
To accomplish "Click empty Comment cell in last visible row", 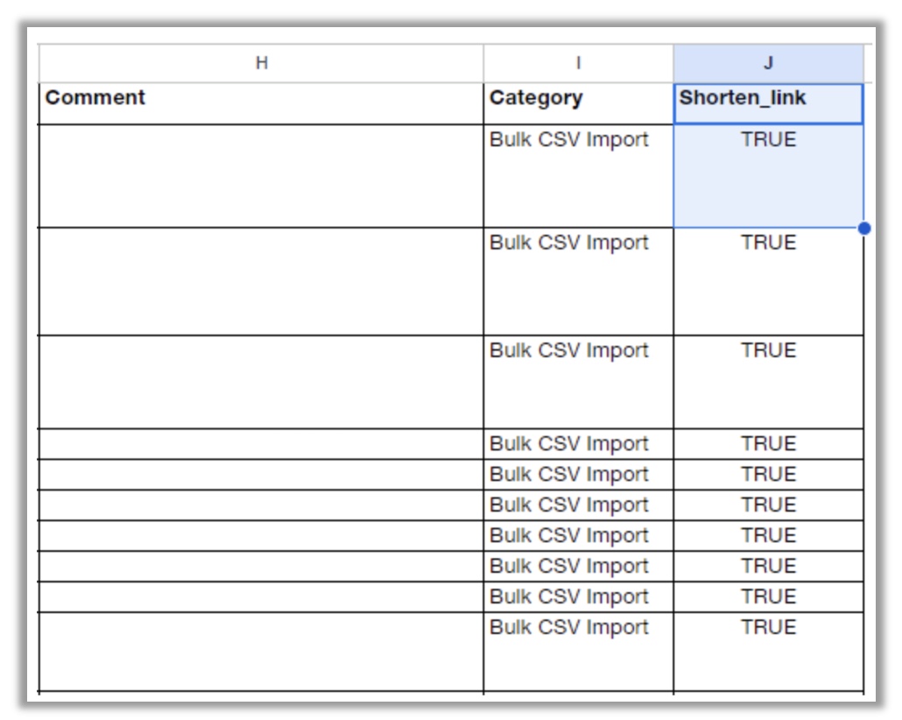I will (x=261, y=652).
